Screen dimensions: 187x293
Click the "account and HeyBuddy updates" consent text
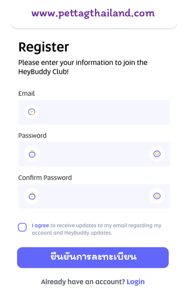coord(72,233)
